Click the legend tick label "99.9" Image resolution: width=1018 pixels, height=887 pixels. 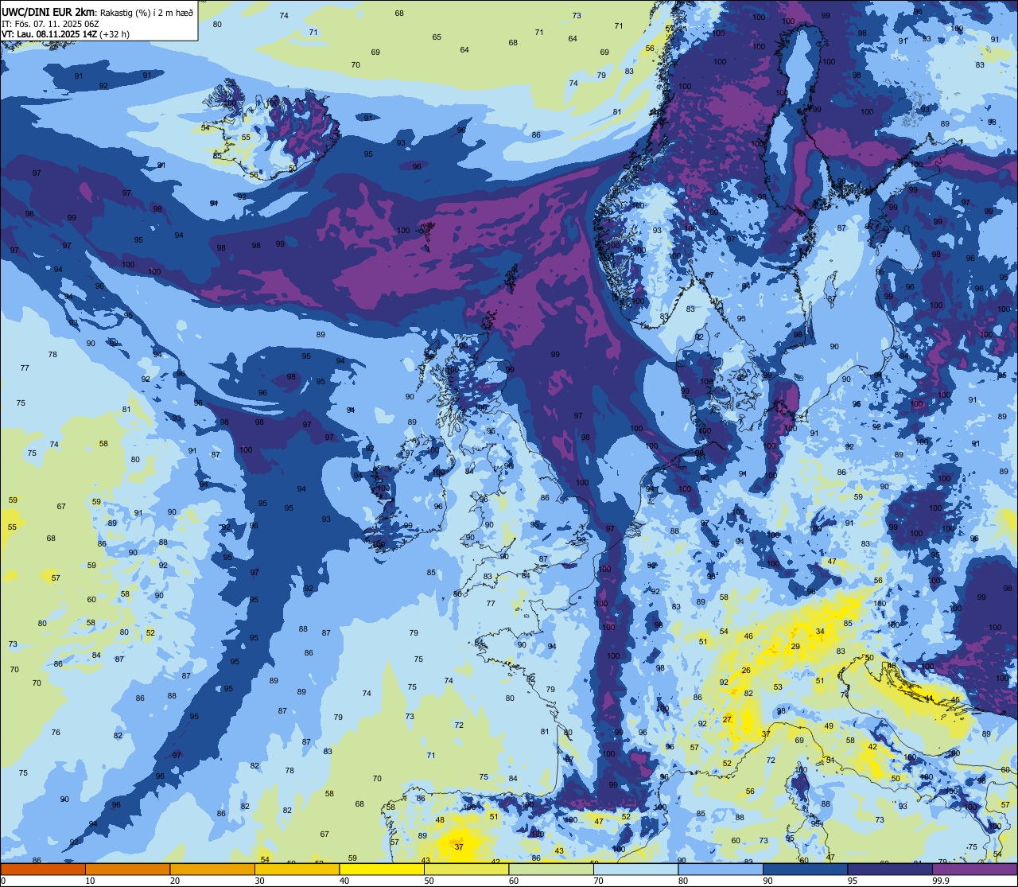(x=941, y=881)
